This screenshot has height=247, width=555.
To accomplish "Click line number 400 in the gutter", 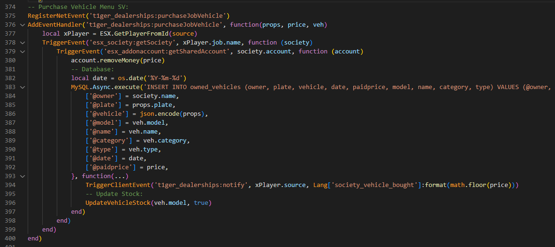I will (x=9, y=239).
